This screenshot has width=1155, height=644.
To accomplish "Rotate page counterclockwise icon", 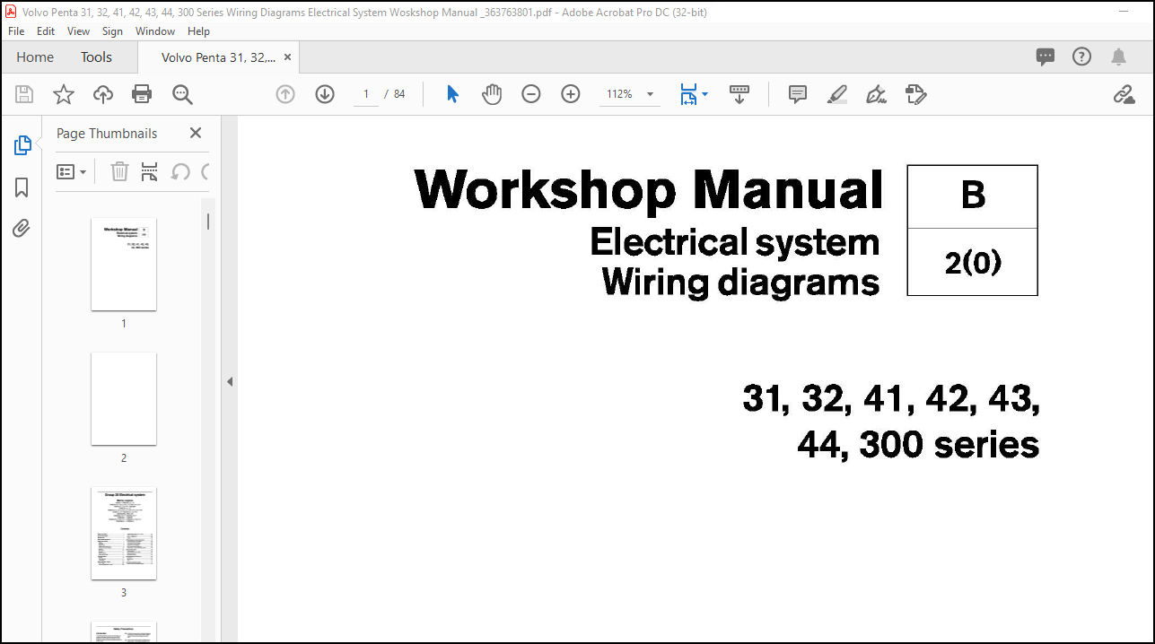I will 180,171.
